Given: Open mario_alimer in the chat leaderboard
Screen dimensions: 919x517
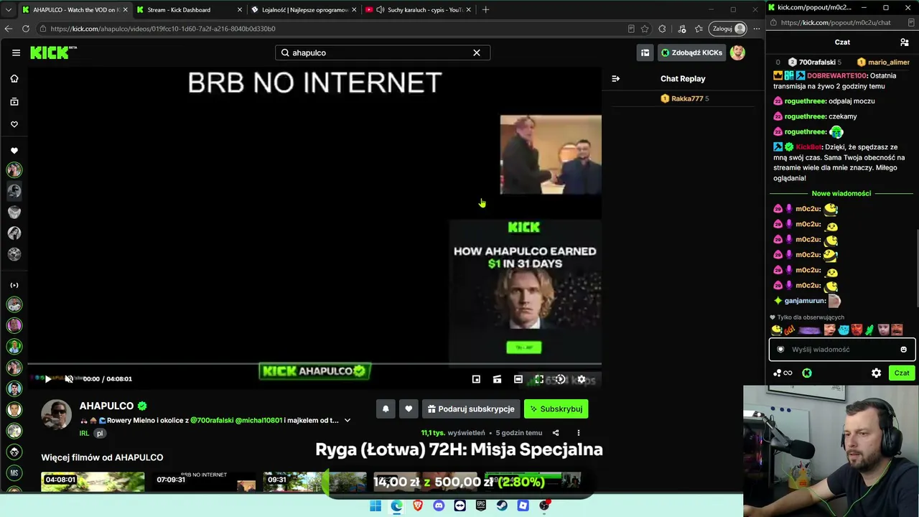Looking at the screenshot, I should click(x=884, y=62).
